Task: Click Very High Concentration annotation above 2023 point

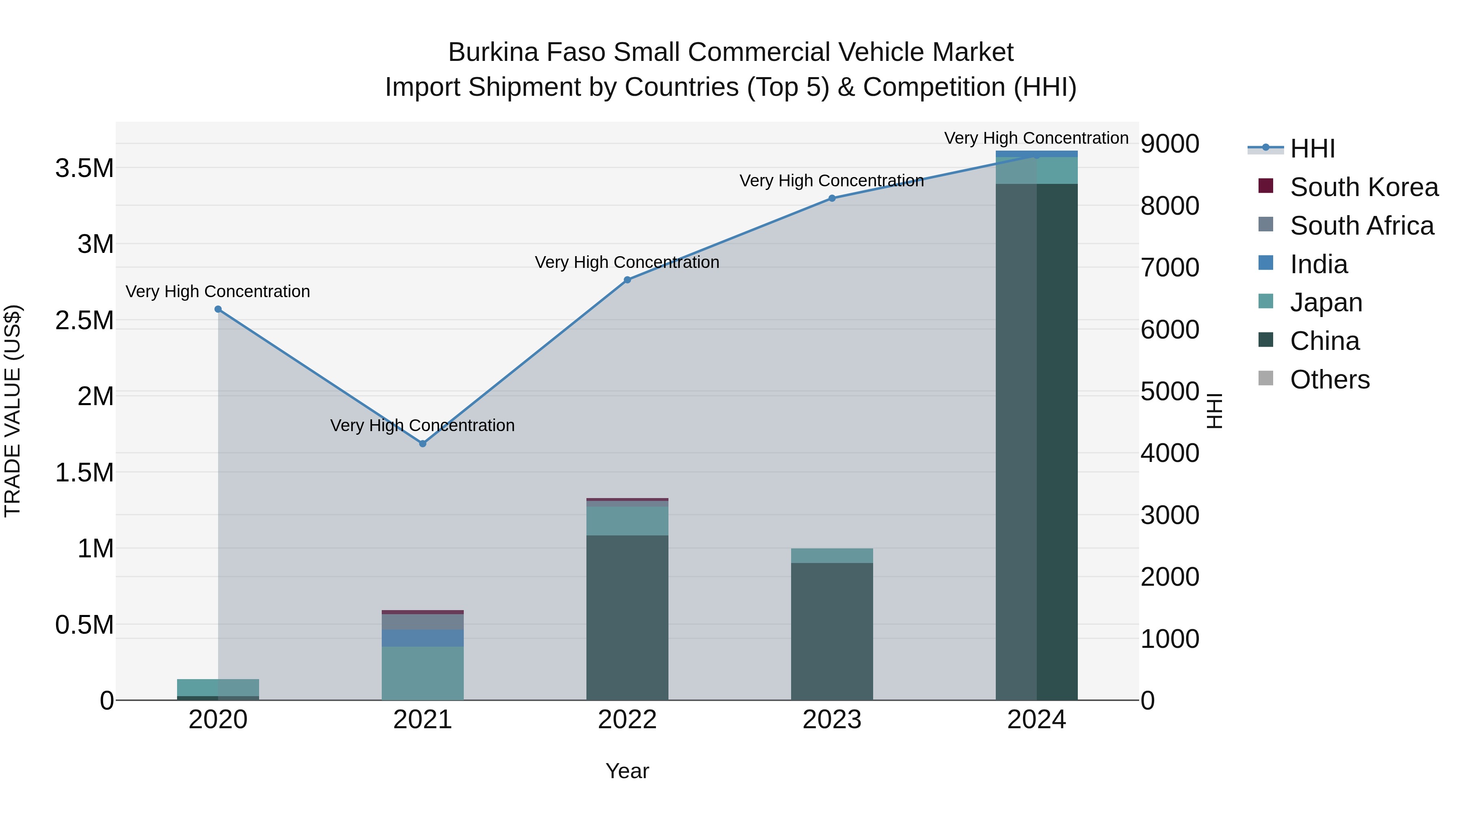Action: (832, 180)
